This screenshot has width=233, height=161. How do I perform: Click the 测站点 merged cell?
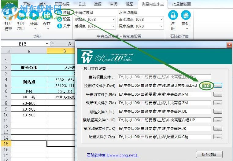click(x=29, y=82)
